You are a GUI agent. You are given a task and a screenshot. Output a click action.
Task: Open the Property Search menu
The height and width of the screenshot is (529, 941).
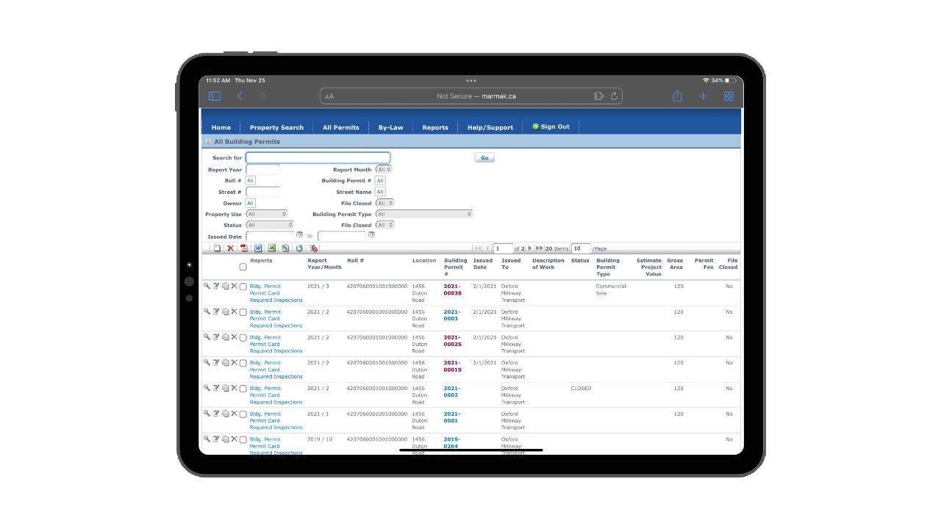(x=276, y=127)
